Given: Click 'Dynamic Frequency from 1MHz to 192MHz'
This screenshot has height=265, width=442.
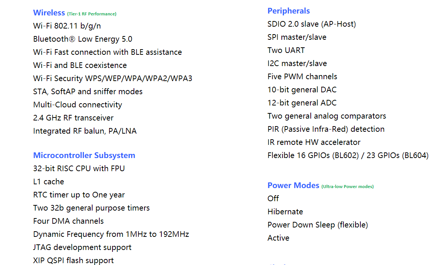Looking at the screenshot, I should (111, 234).
